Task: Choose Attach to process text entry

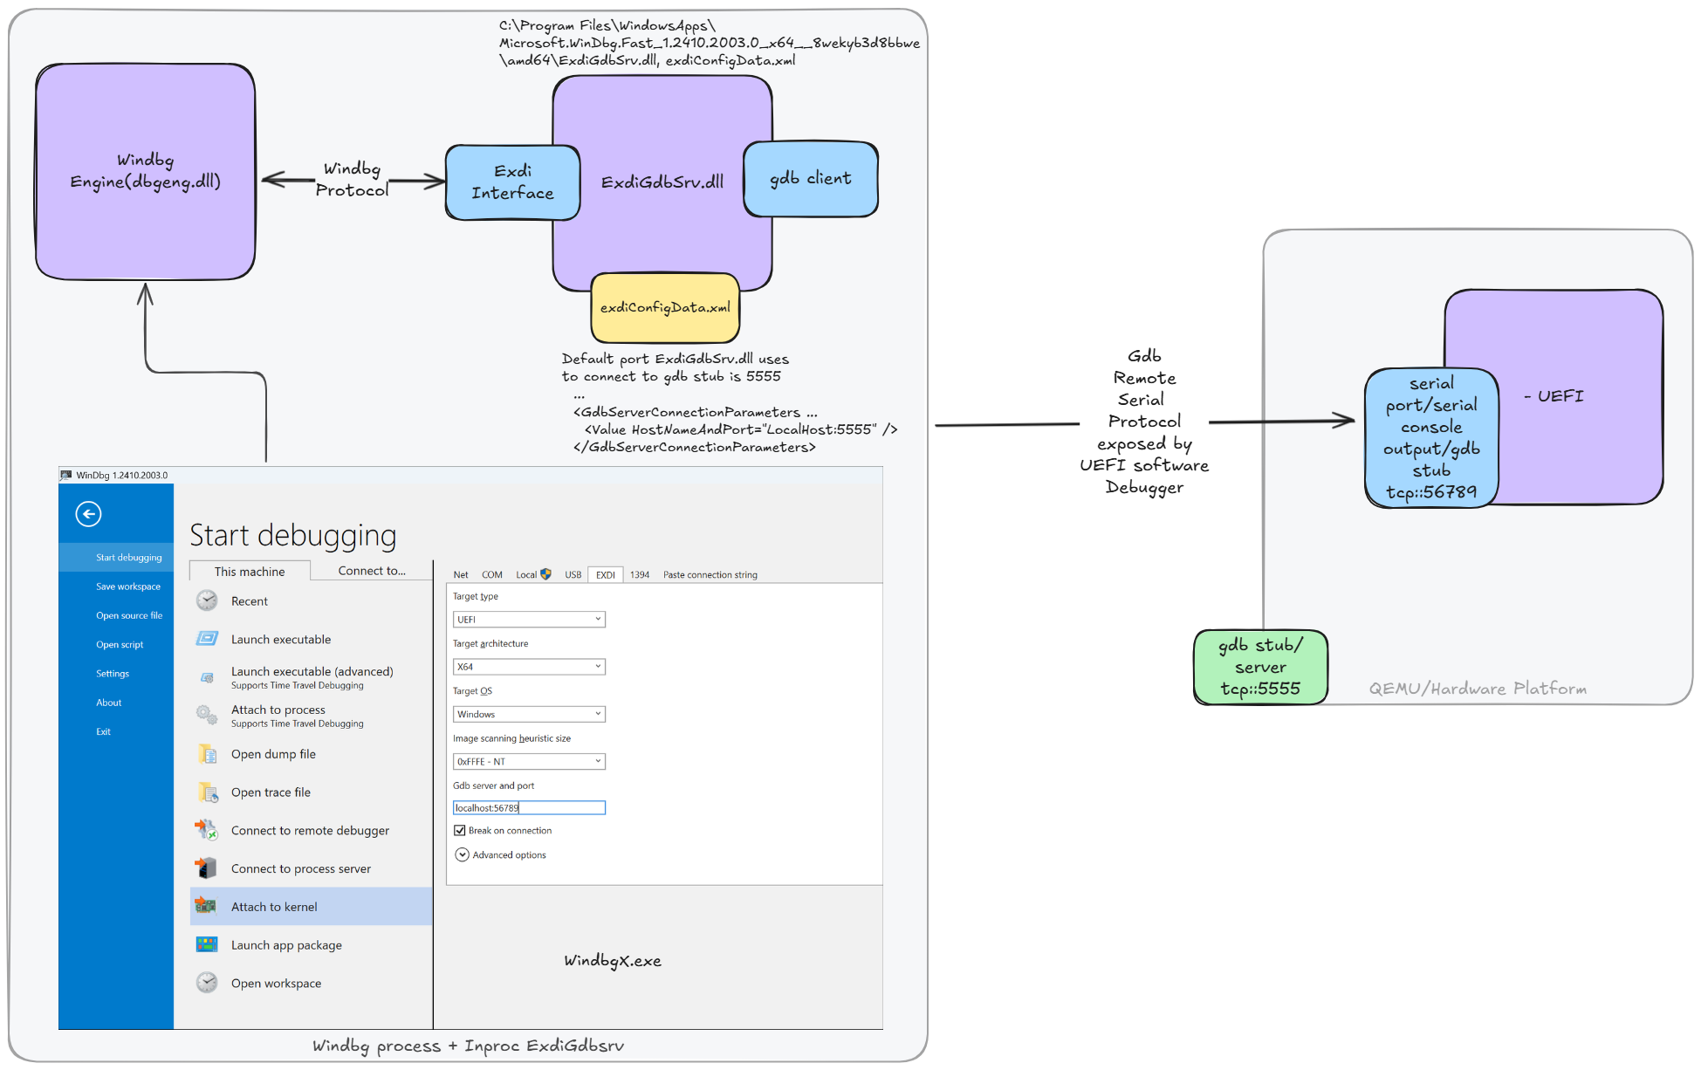Action: pos(278,710)
